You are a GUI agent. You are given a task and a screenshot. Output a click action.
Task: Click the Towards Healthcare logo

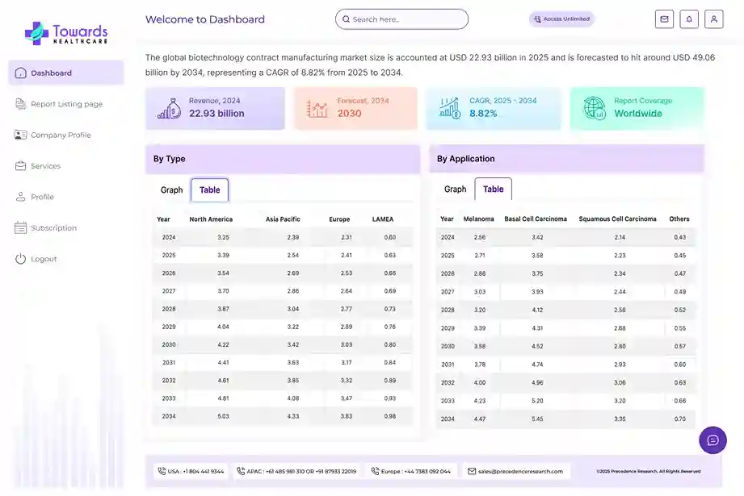pyautogui.click(x=66, y=33)
